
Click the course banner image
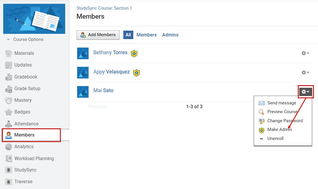point(34,19)
